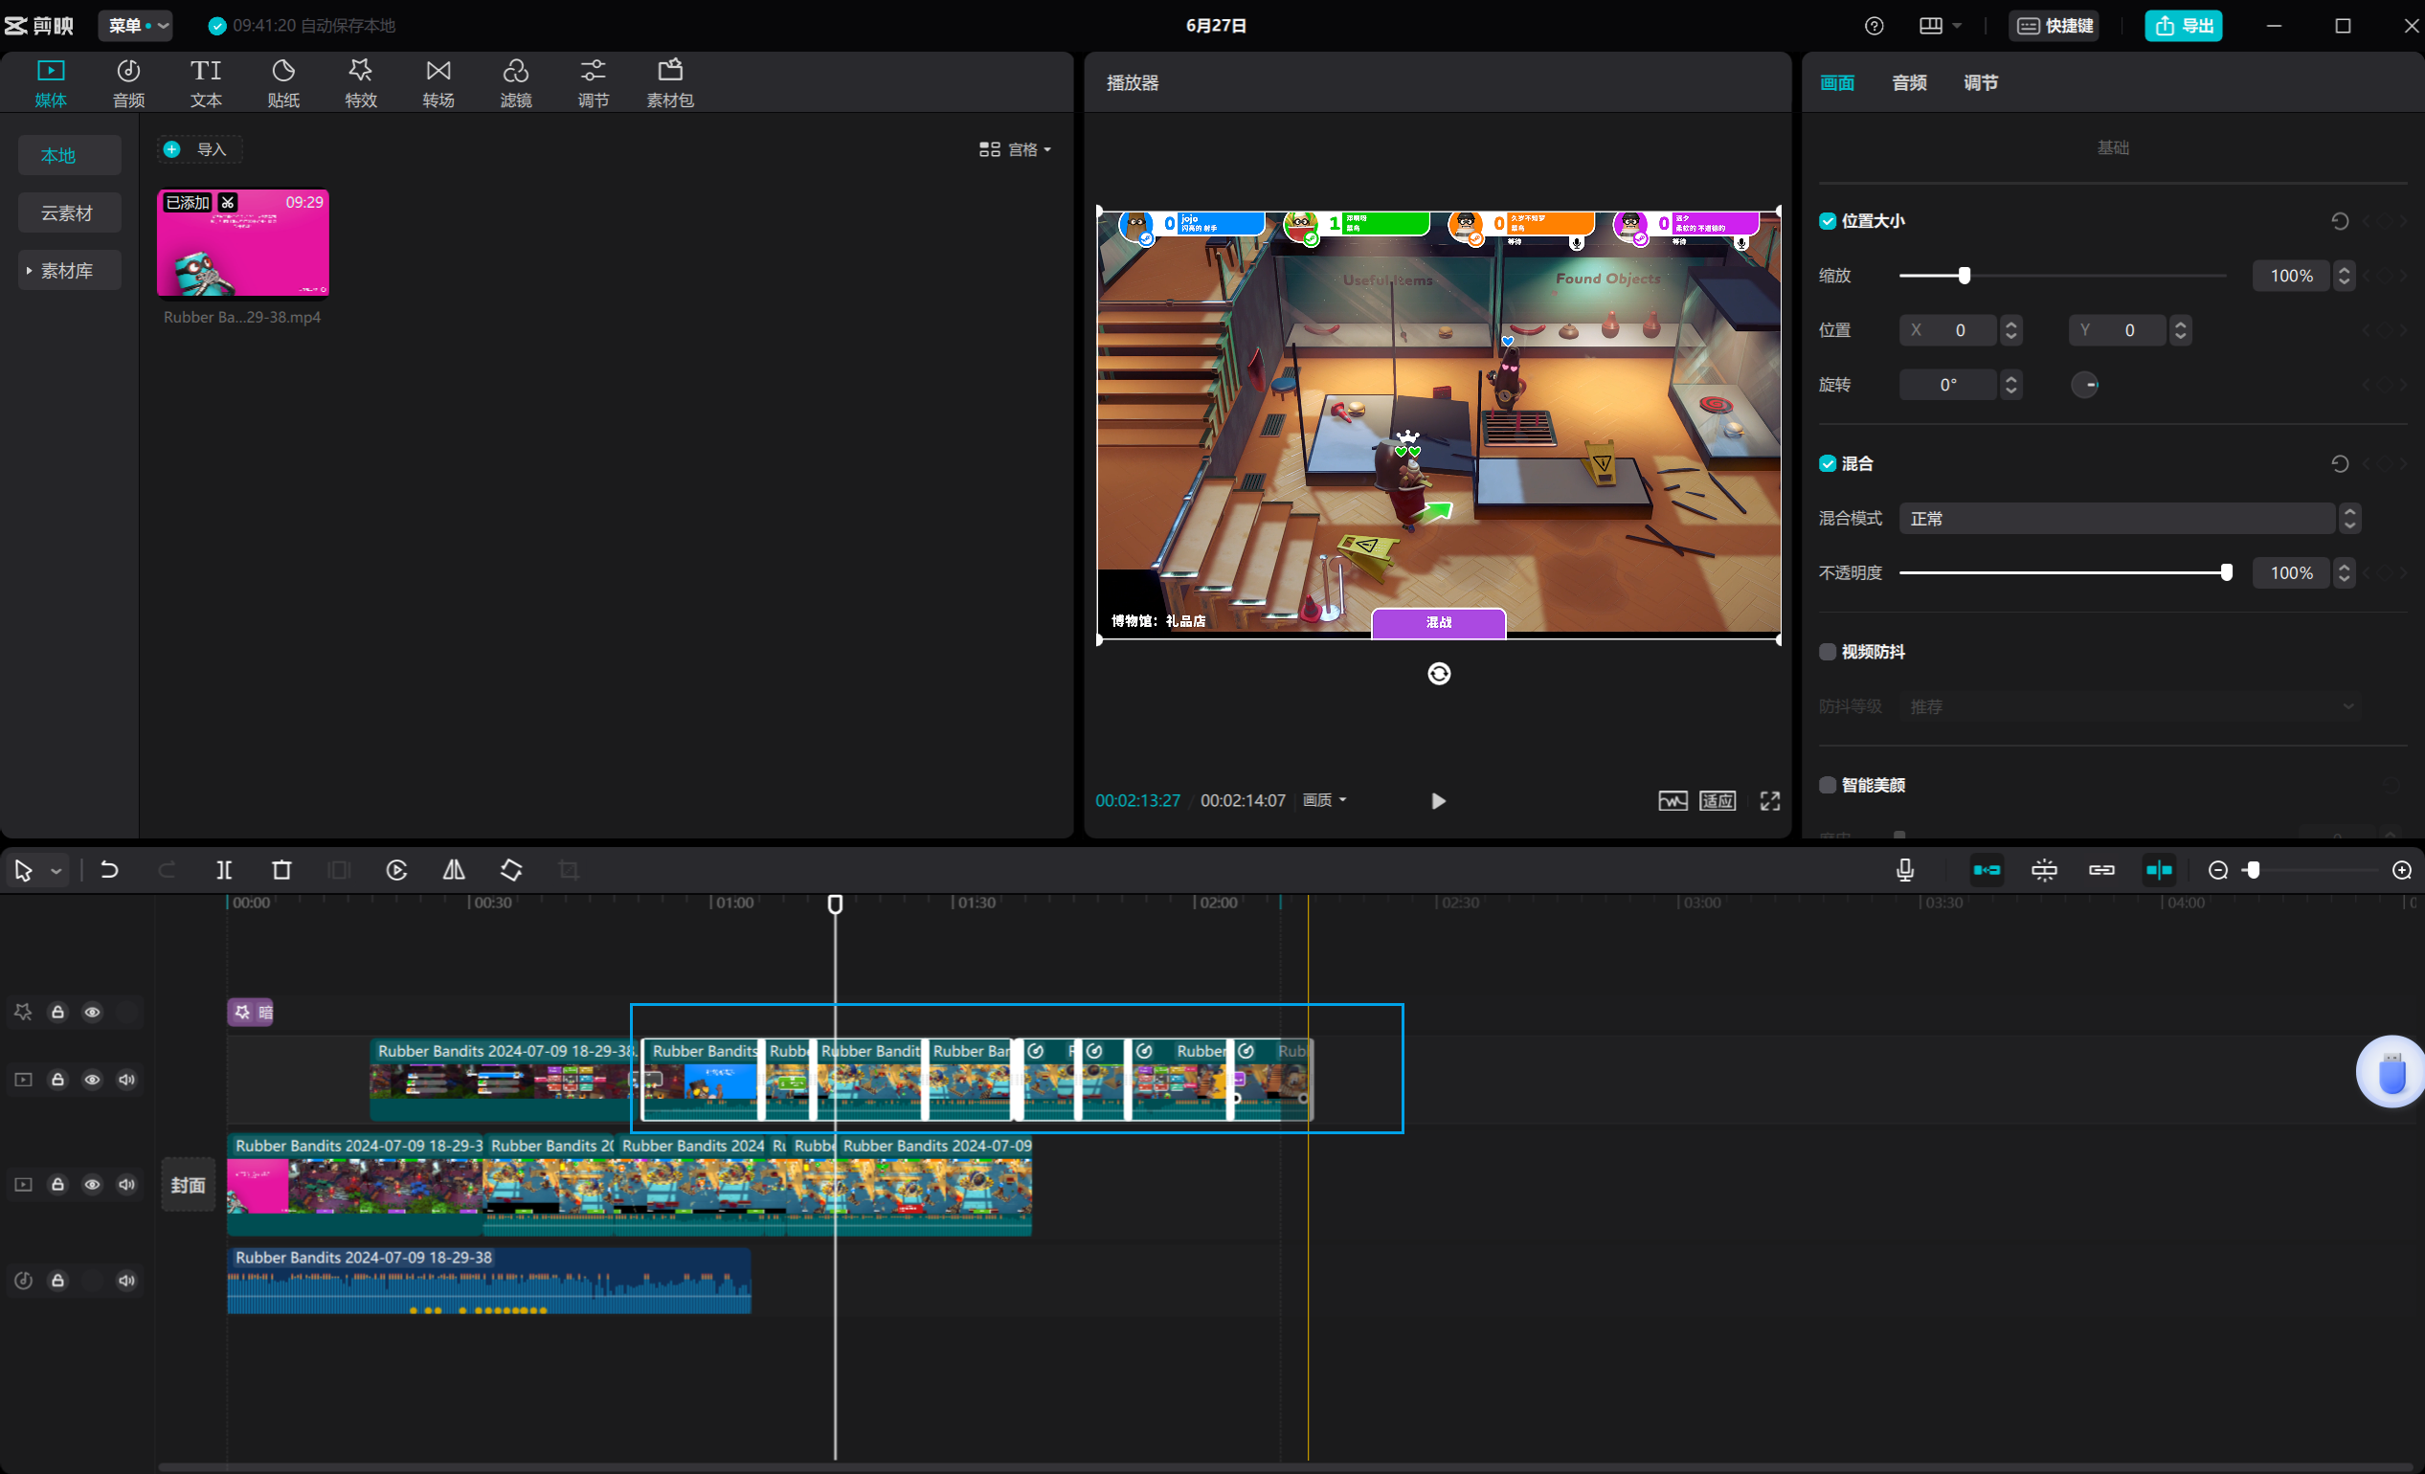Click the 适应 fit button in player
Screen dimensions: 2425x1474
coord(1718,800)
